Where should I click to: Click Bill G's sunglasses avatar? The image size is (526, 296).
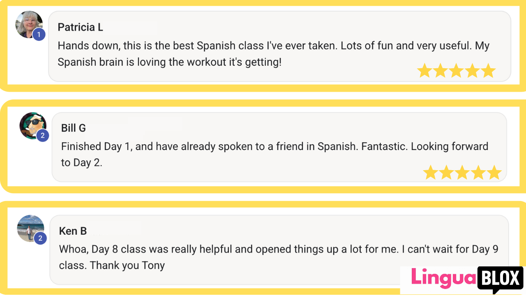coord(32,125)
